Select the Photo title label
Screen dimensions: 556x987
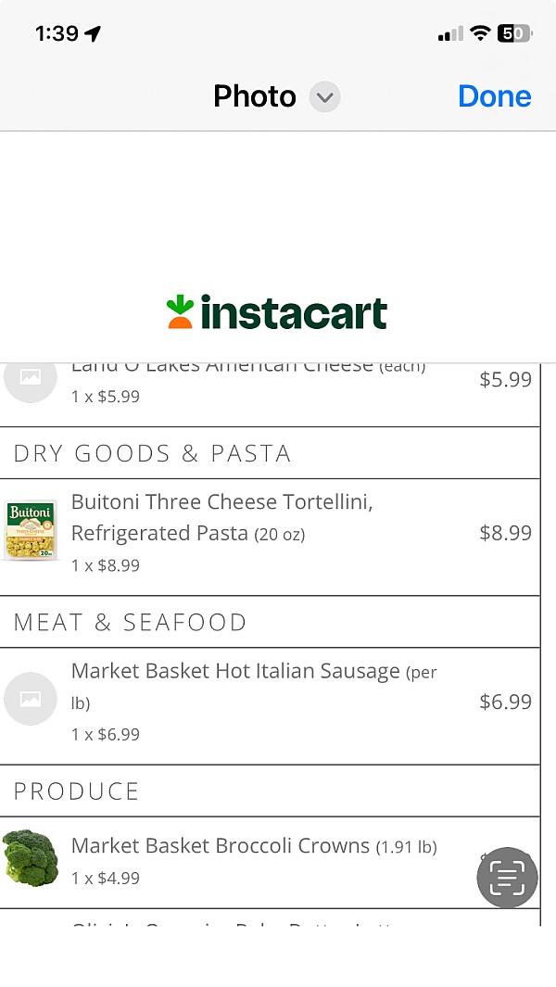pos(254,95)
